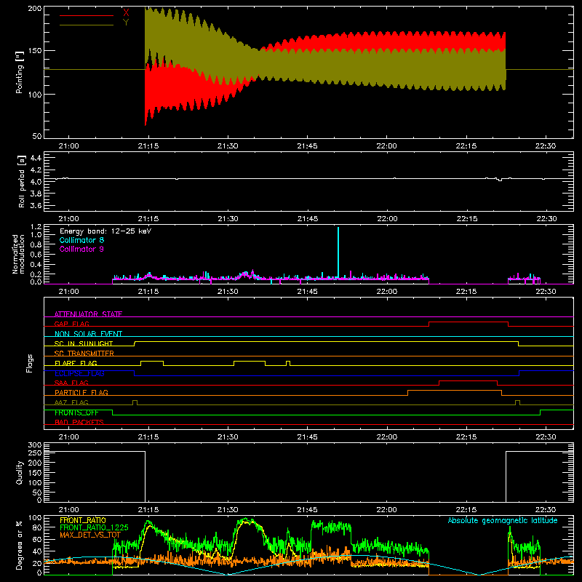Screen dimensions: 582x582
Task: Click the first raised FLARE_FLAG pulse
Action: (x=152, y=361)
